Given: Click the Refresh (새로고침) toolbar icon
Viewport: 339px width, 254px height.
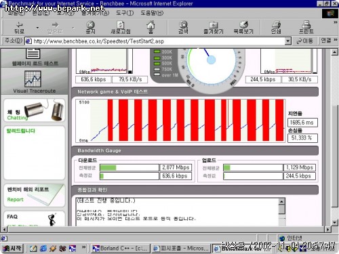Looking at the screenshot, I should (x=121, y=27).
